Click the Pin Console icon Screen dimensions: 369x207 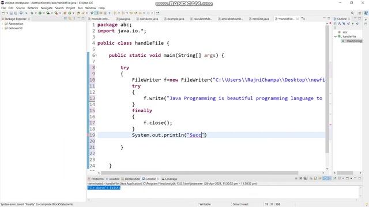click(334, 178)
